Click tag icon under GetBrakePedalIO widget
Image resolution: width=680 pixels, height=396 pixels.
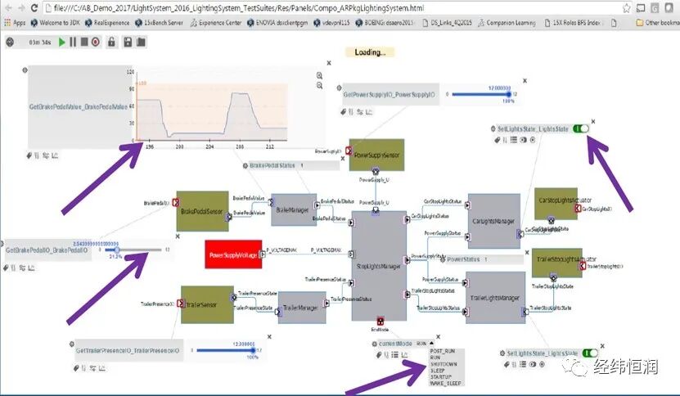click(6, 268)
